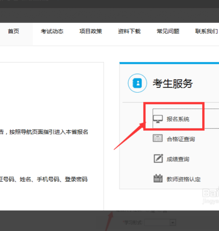Click the 报名系统 monitor icon
The width and height of the screenshot is (219, 231).
tap(158, 119)
